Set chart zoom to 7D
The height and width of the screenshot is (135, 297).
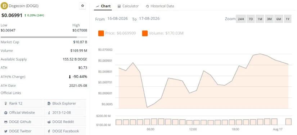click(251, 19)
